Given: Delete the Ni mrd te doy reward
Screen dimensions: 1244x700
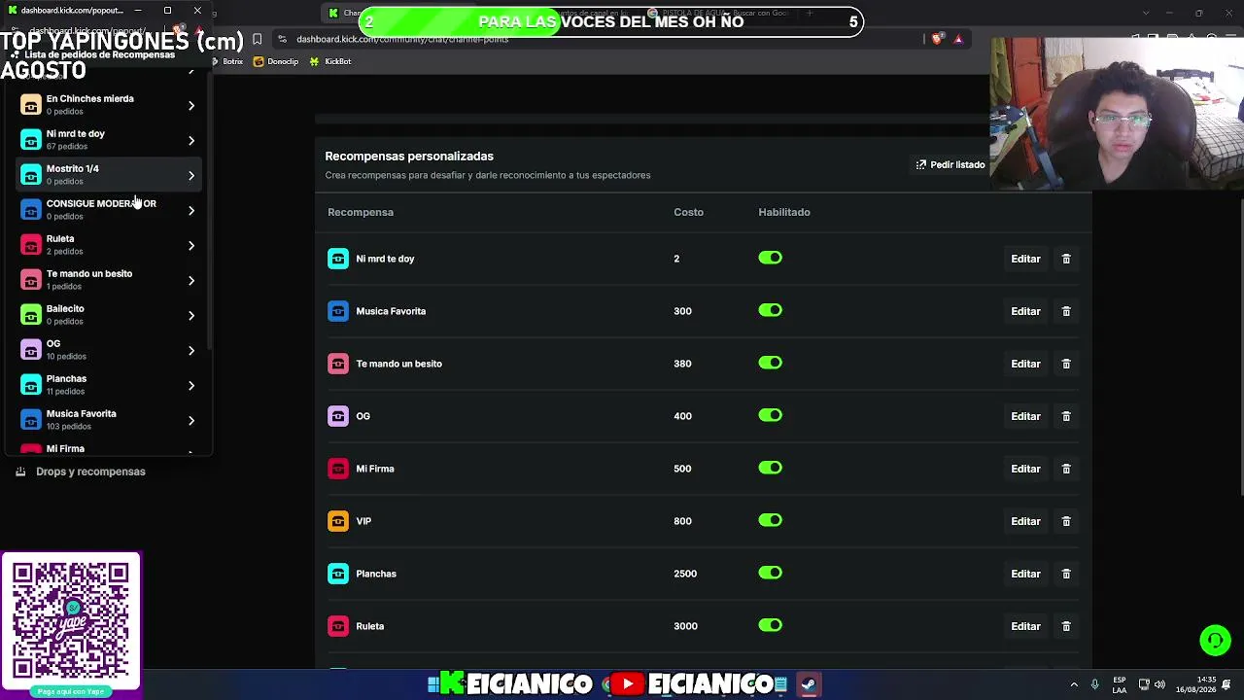Looking at the screenshot, I should pyautogui.click(x=1066, y=259).
